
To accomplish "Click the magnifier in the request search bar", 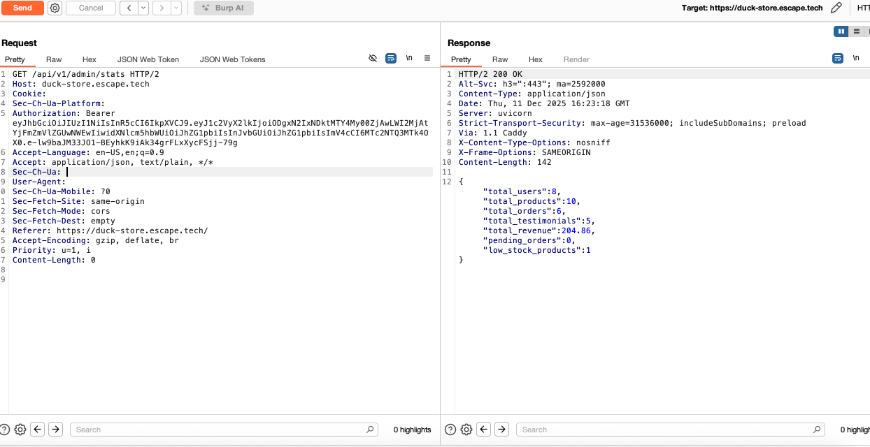I will coord(371,430).
